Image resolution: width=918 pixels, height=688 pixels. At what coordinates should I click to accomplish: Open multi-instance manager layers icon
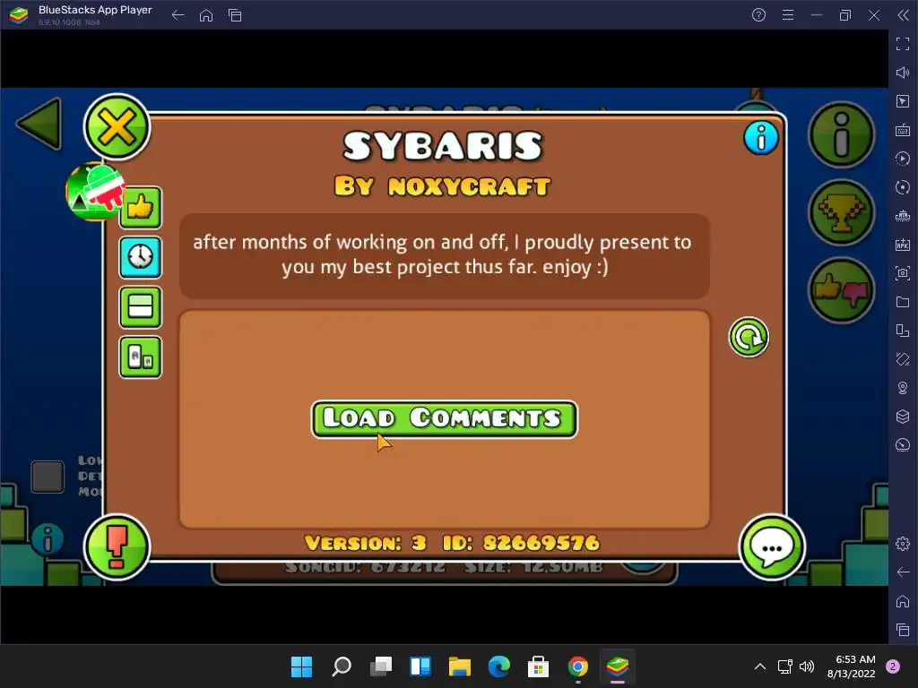point(903,417)
